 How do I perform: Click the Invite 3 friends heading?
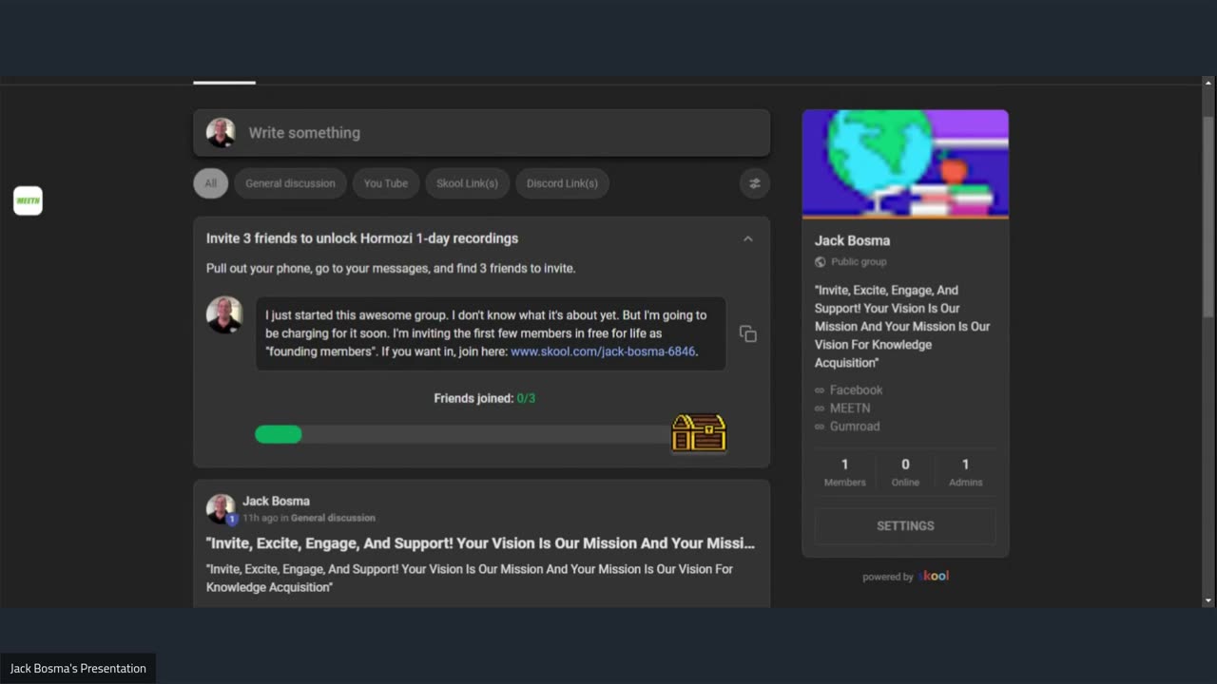(362, 238)
